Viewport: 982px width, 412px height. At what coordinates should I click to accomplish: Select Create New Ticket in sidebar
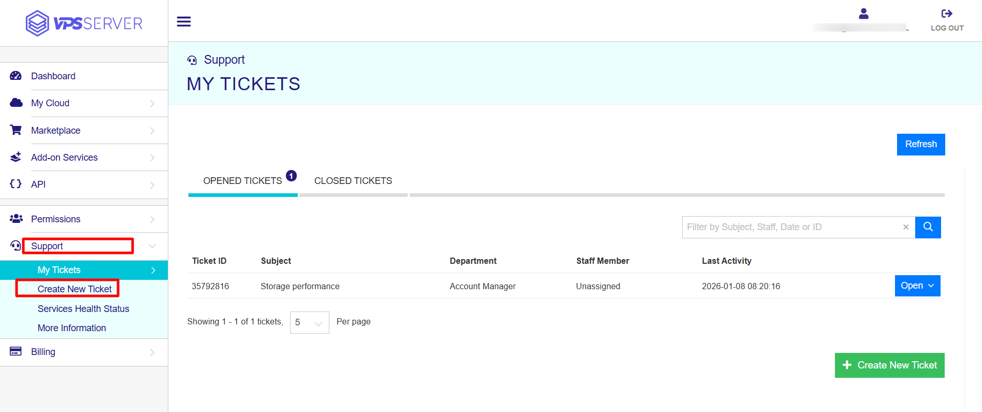point(75,289)
